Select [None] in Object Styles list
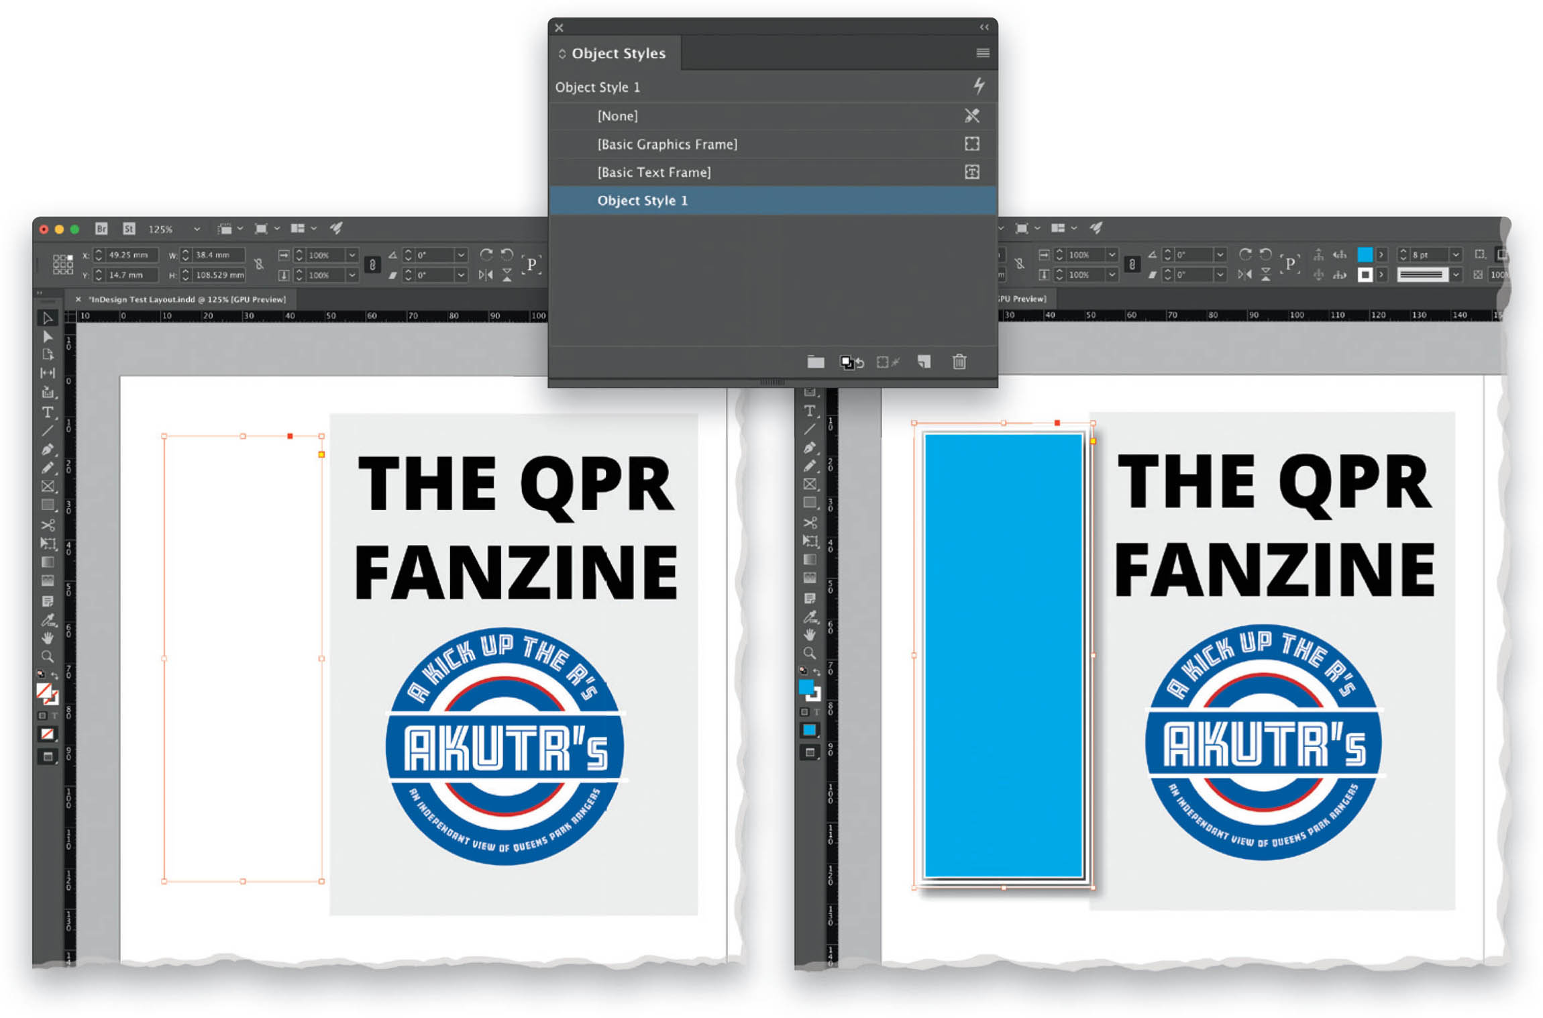Screen dimensions: 1543x1018 [773, 116]
